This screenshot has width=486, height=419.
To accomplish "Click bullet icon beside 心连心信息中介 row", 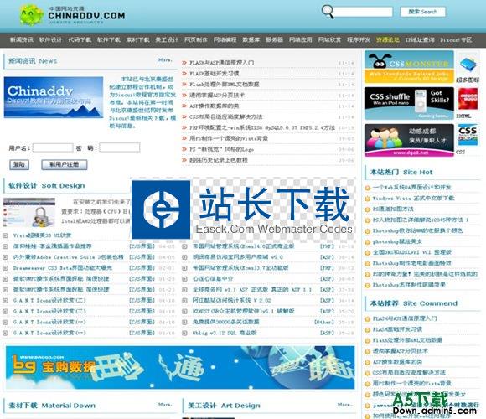I will pyautogui.click(x=184, y=279).
